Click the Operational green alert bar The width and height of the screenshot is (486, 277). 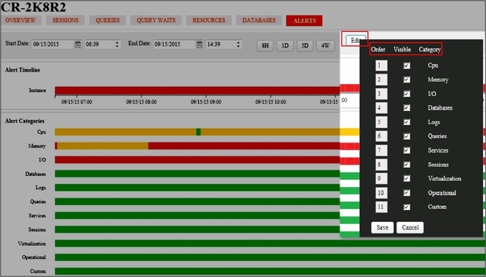tap(270, 257)
